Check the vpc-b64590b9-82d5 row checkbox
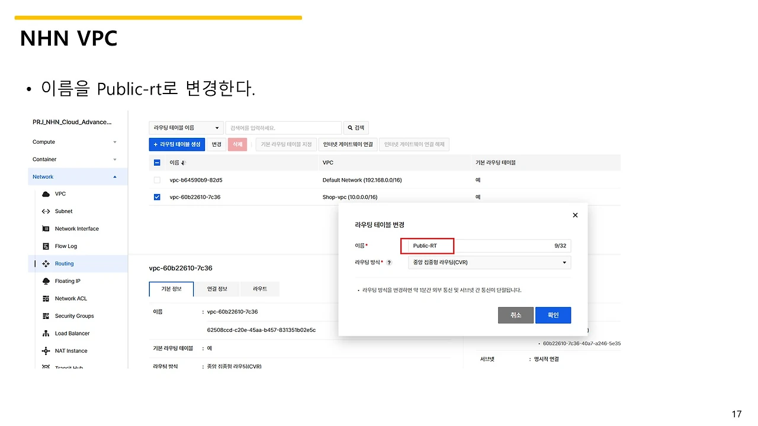The height and width of the screenshot is (426, 758). point(157,180)
